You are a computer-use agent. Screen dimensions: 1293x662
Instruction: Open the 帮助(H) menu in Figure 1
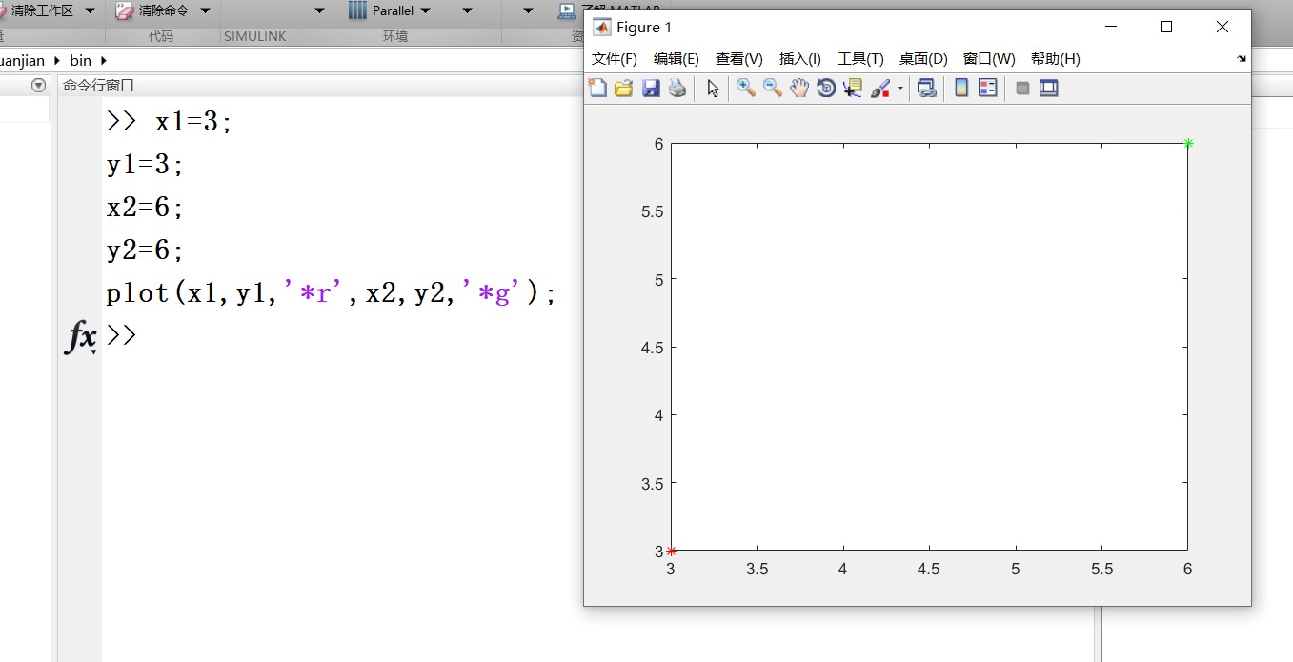[x=1055, y=59]
